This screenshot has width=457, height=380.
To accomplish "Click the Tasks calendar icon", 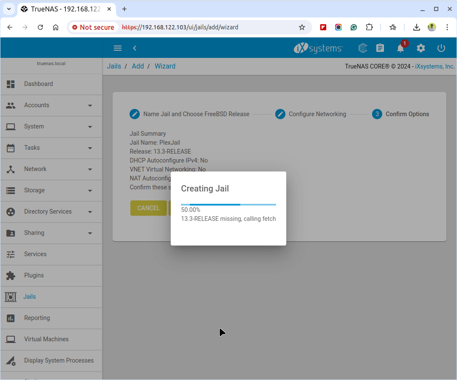I will (11, 148).
